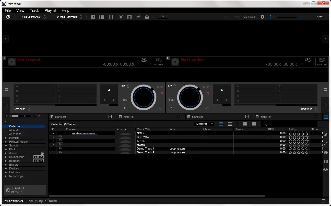331x206 pixels.
Task: Open the lighting panel icon
Action: click(147, 17)
